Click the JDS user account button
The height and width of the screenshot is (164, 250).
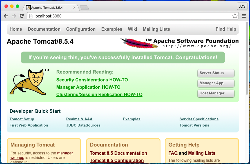click(x=242, y=6)
